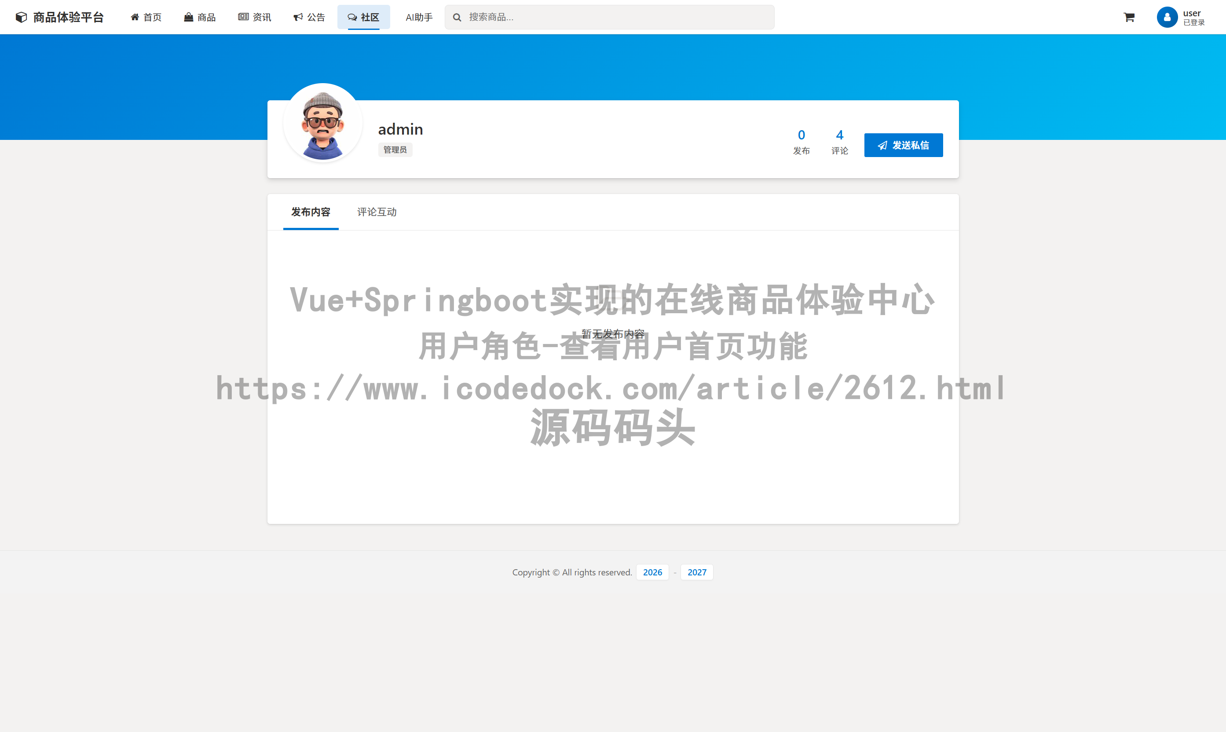The height and width of the screenshot is (732, 1226).
Task: Select the 首页 home icon
Action: click(135, 17)
